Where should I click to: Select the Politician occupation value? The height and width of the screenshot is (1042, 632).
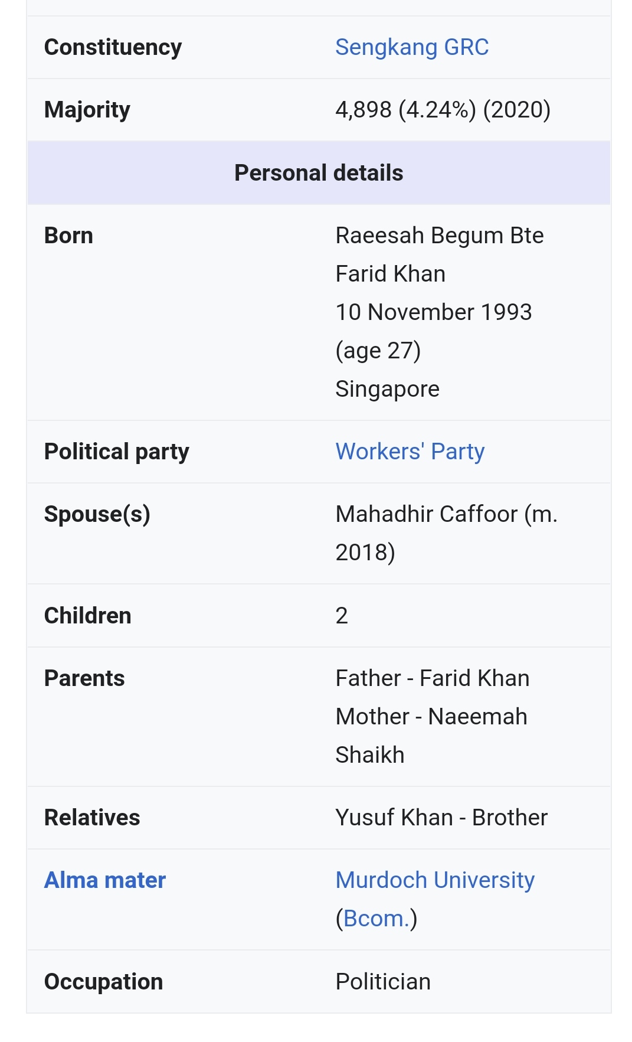[383, 982]
